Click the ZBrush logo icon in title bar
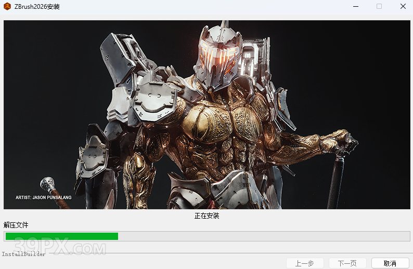Image resolution: width=413 pixels, height=269 pixels. (7, 7)
